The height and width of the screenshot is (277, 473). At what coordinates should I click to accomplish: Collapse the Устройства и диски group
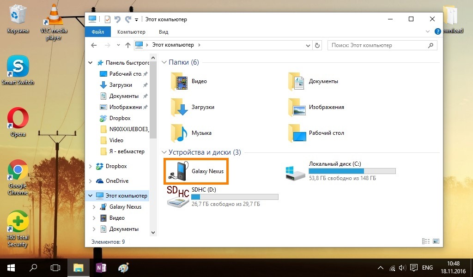click(x=164, y=152)
